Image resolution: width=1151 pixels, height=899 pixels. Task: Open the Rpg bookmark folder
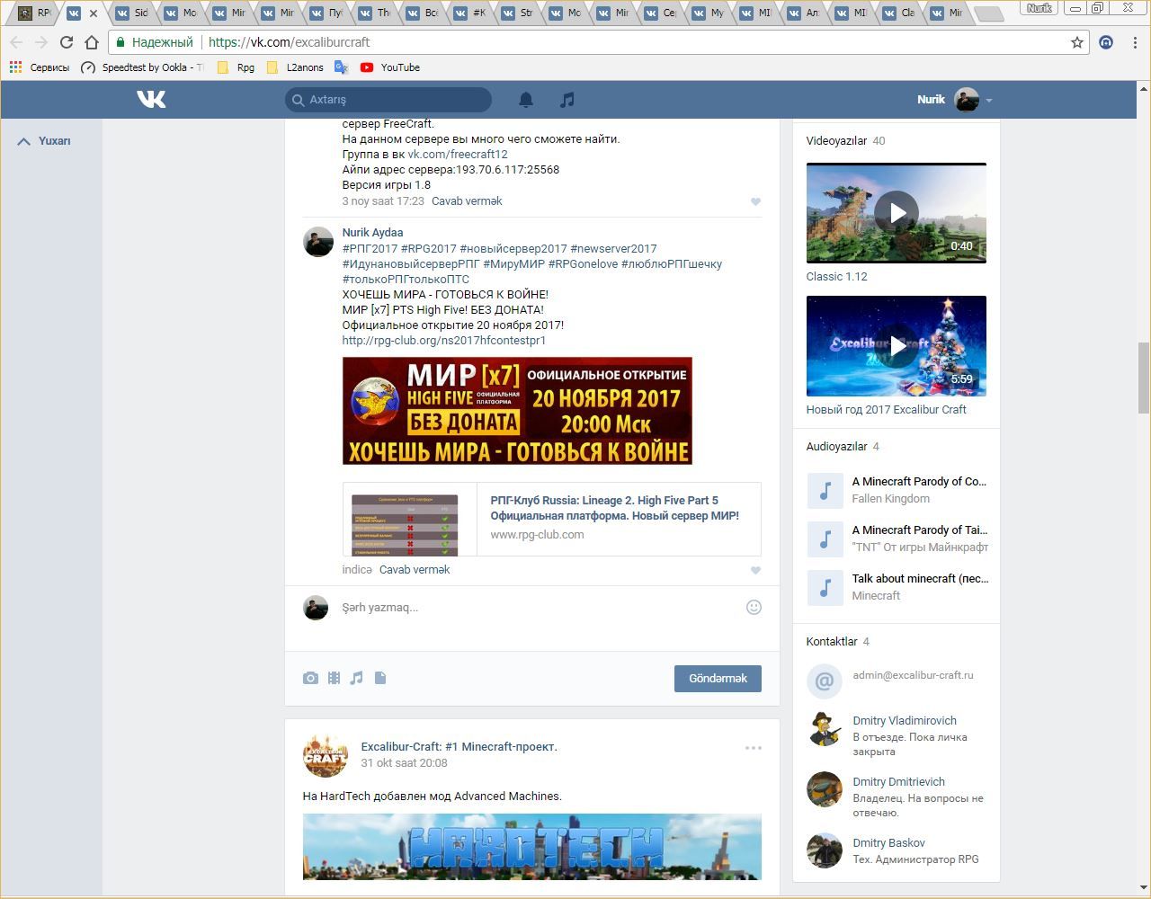pos(236,67)
